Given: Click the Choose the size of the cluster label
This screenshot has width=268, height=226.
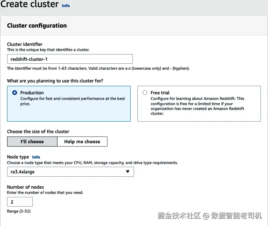Looking at the screenshot, I should (38, 132).
